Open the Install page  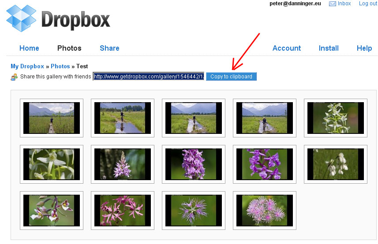tap(329, 48)
